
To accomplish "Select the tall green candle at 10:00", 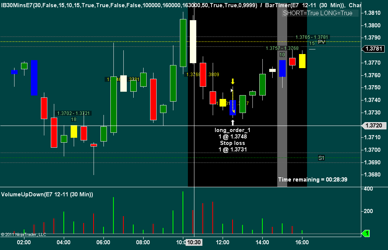I will 183,43.
